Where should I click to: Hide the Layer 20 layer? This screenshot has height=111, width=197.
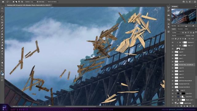coord(173,62)
